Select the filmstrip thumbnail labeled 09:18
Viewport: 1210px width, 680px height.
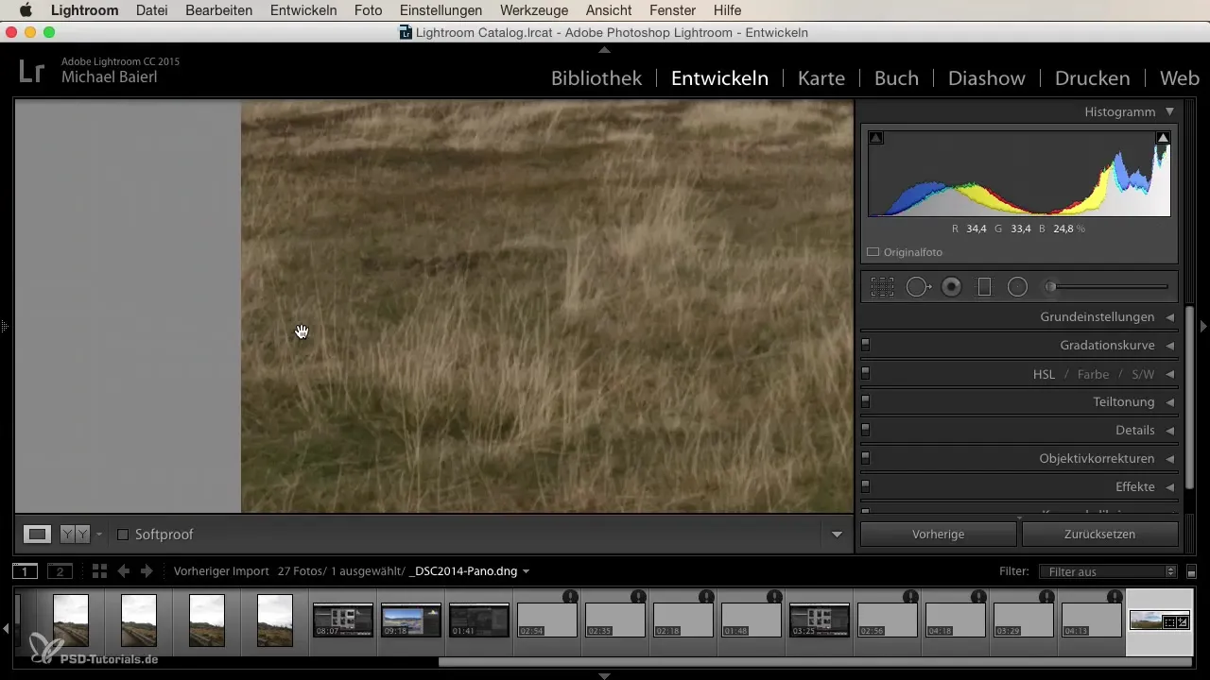[411, 620]
